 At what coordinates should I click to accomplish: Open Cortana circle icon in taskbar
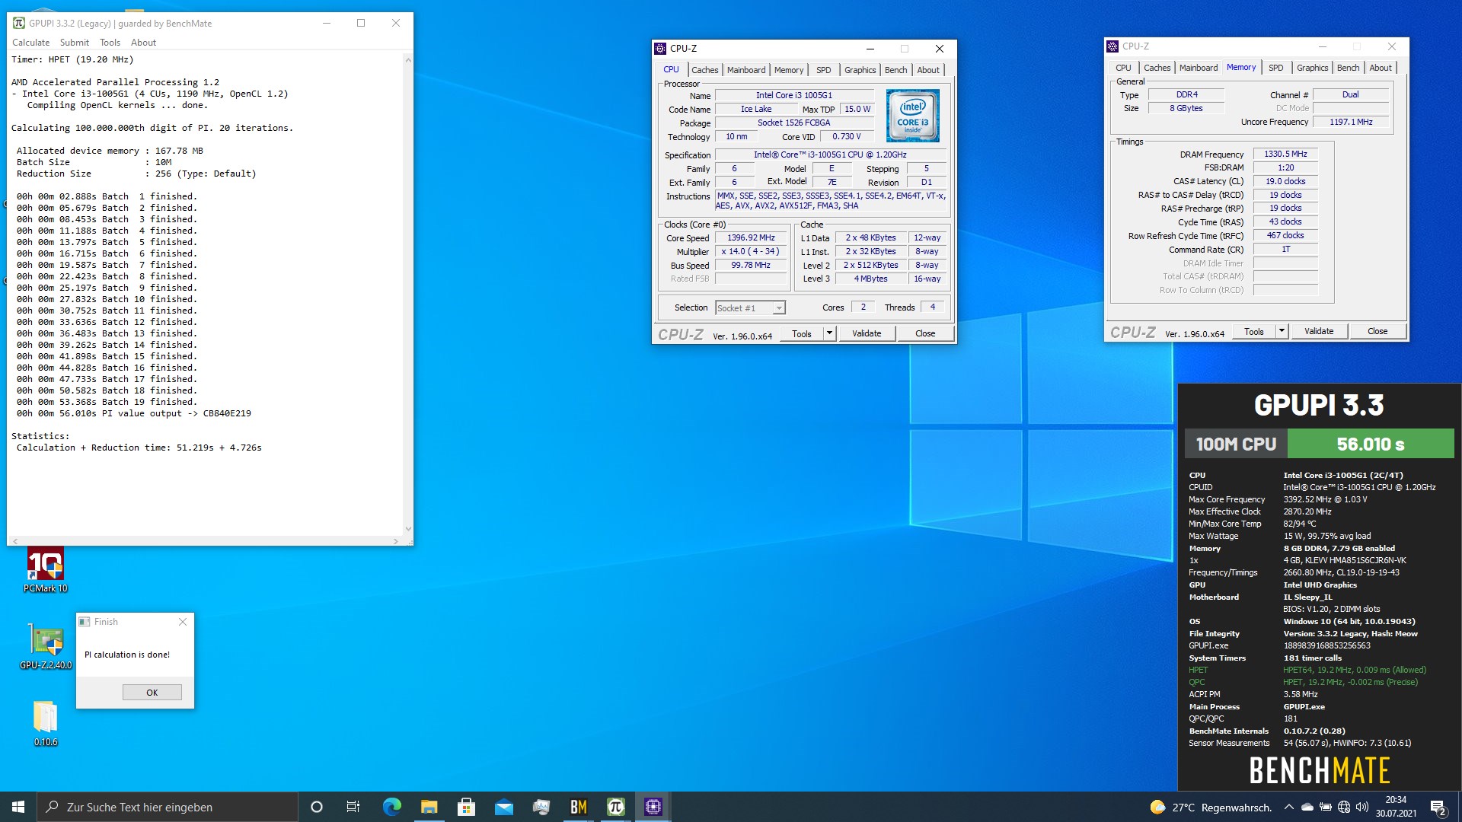click(x=317, y=807)
